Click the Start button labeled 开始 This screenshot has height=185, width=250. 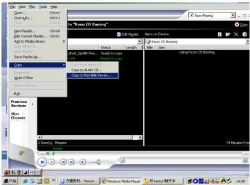pos(10,181)
